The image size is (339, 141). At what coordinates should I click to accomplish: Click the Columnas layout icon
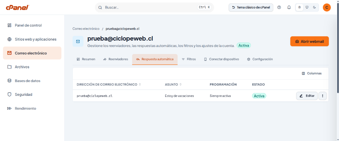(303, 73)
